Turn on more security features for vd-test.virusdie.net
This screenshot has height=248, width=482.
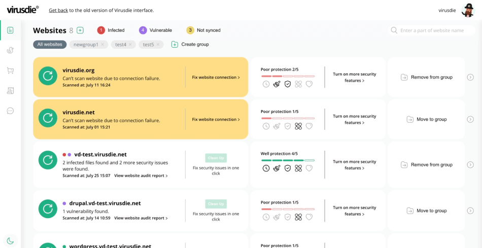click(x=355, y=165)
